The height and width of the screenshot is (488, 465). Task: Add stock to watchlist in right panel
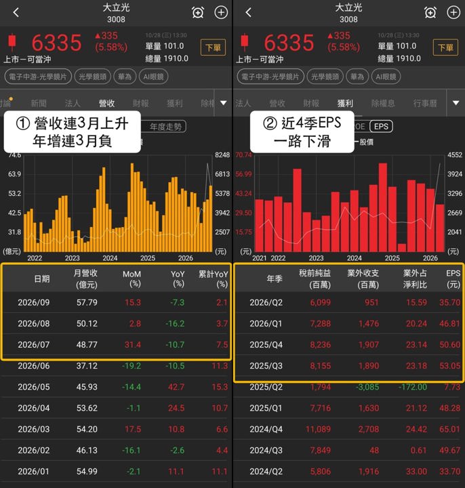click(x=453, y=12)
